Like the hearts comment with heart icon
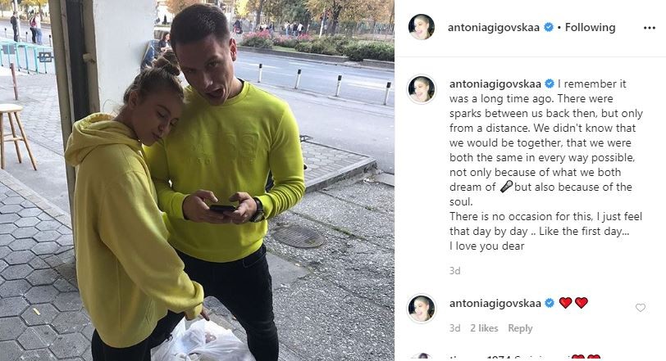The image size is (666, 361). (640, 308)
